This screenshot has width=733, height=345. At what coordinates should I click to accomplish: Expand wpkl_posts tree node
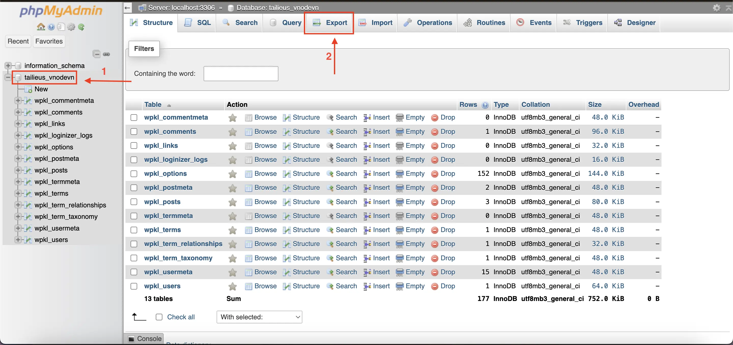(18, 170)
